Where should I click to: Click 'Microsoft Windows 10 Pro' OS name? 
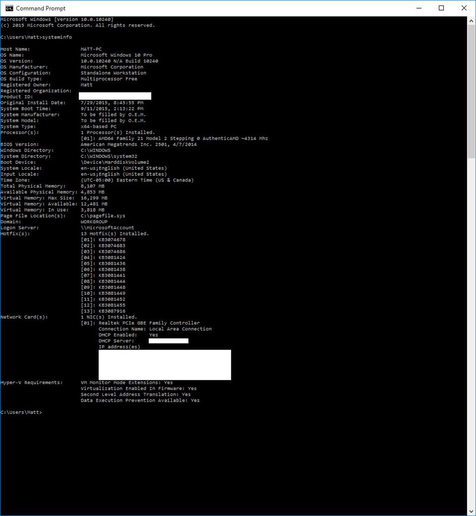116,55
